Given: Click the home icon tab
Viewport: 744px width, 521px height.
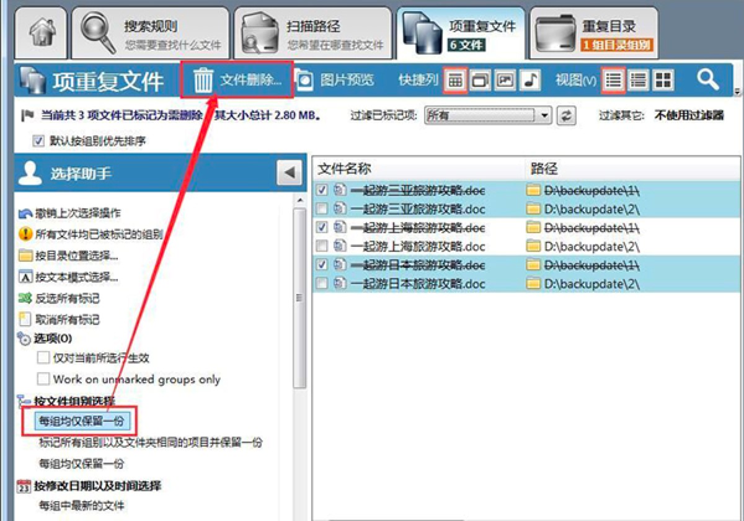Looking at the screenshot, I should pyautogui.click(x=37, y=29).
